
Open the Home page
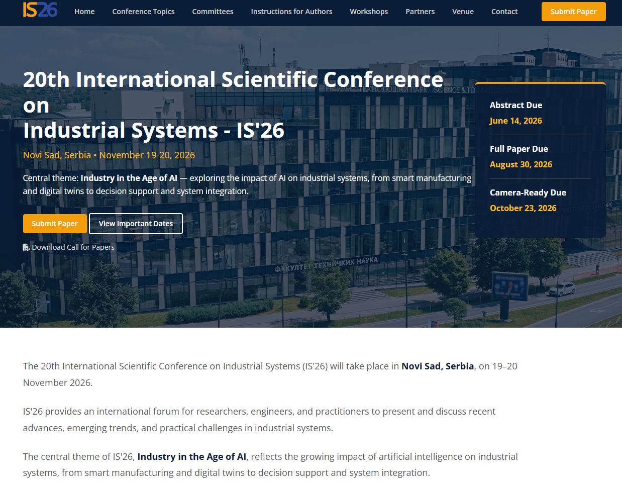click(84, 11)
